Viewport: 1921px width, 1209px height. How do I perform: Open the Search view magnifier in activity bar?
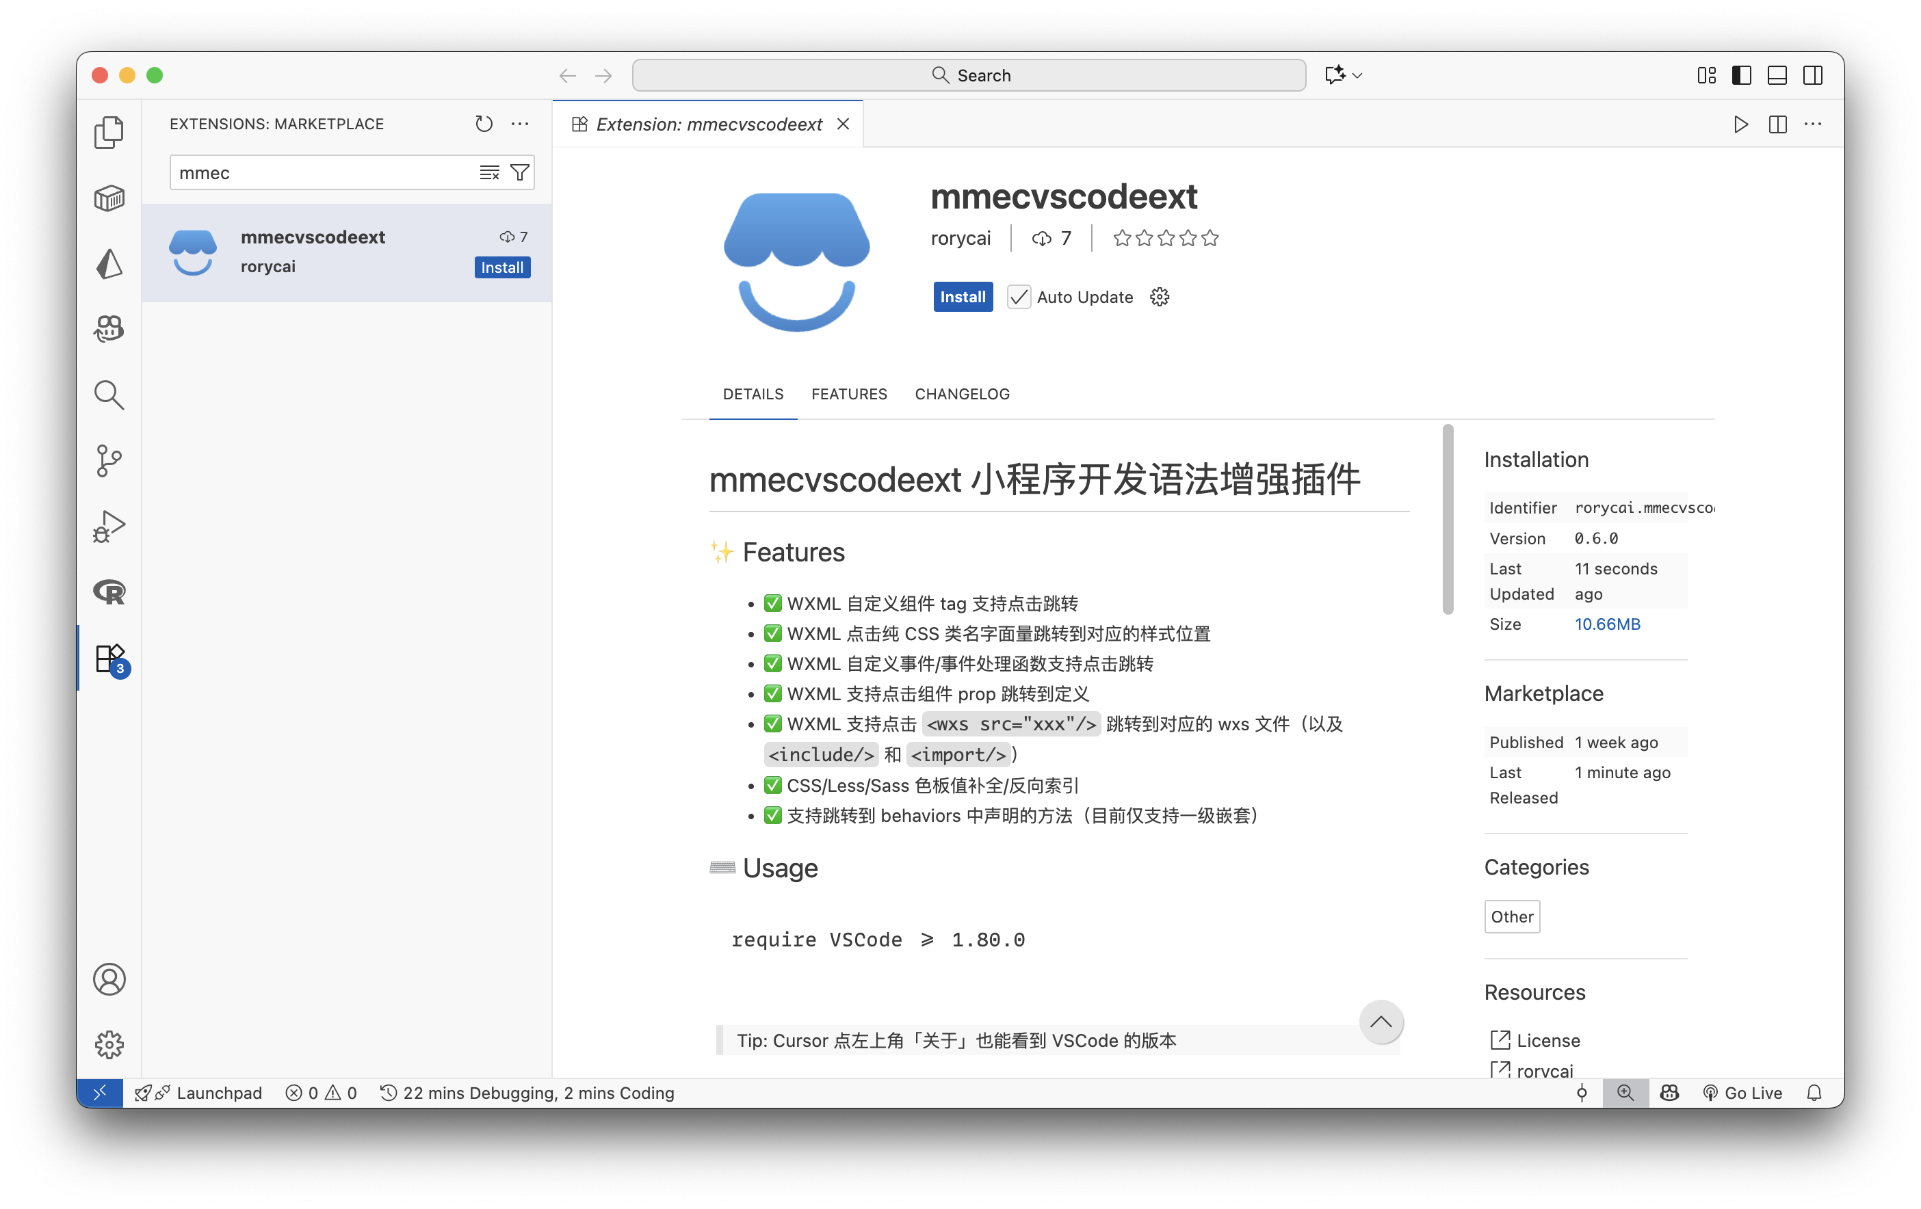109,395
